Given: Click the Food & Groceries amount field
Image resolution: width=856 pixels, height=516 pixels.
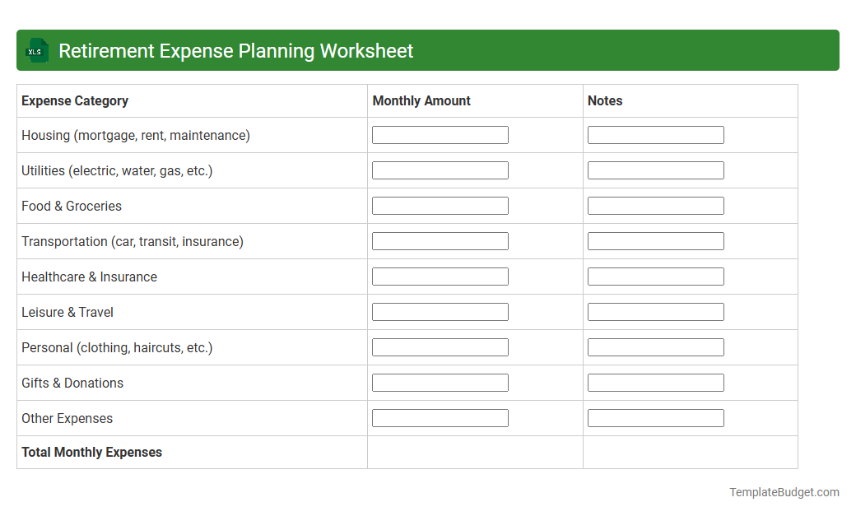Looking at the screenshot, I should 440,205.
